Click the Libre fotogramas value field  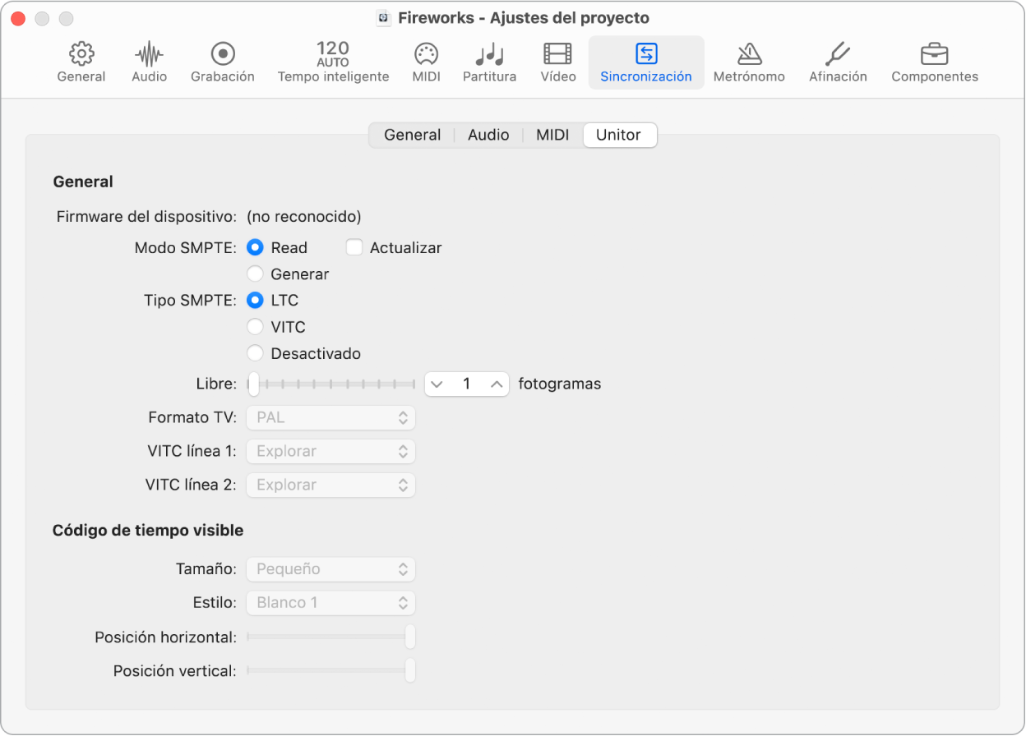pyautogui.click(x=467, y=384)
